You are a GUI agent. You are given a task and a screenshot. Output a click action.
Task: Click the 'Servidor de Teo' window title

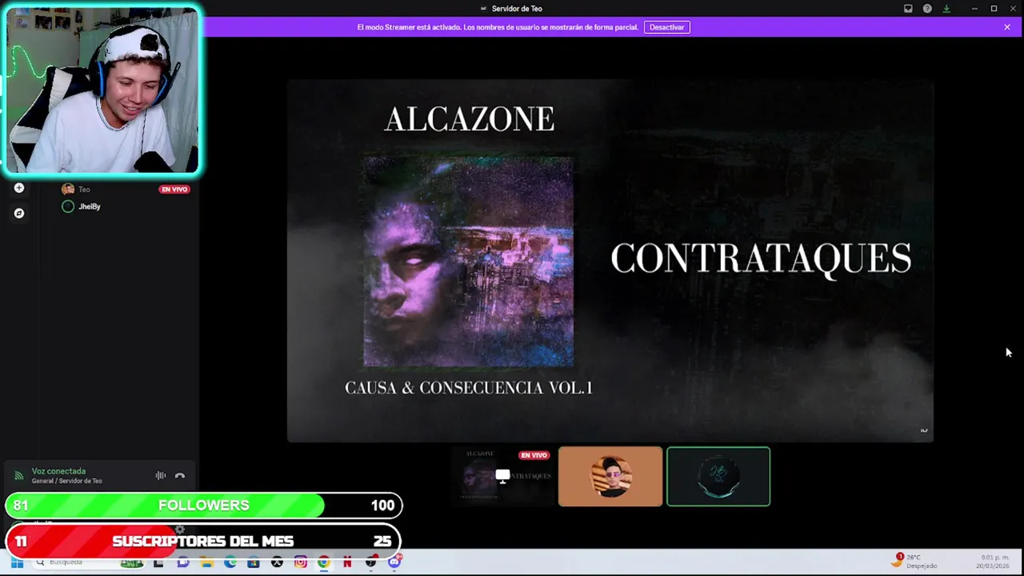click(517, 9)
